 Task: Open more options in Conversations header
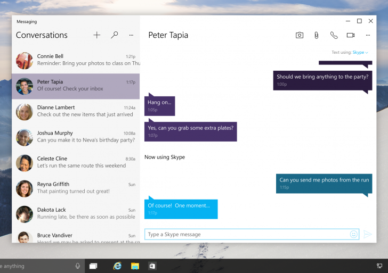tap(131, 35)
